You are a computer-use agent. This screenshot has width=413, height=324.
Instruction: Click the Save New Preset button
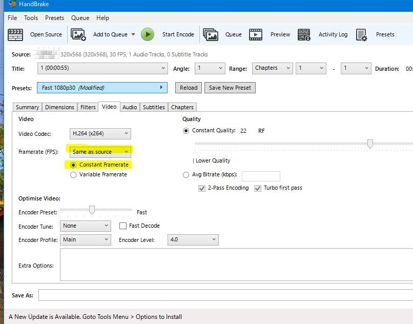(x=230, y=88)
